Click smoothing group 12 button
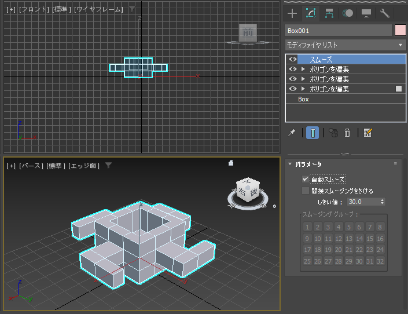Screen dimensions: 408x314 point(339,239)
